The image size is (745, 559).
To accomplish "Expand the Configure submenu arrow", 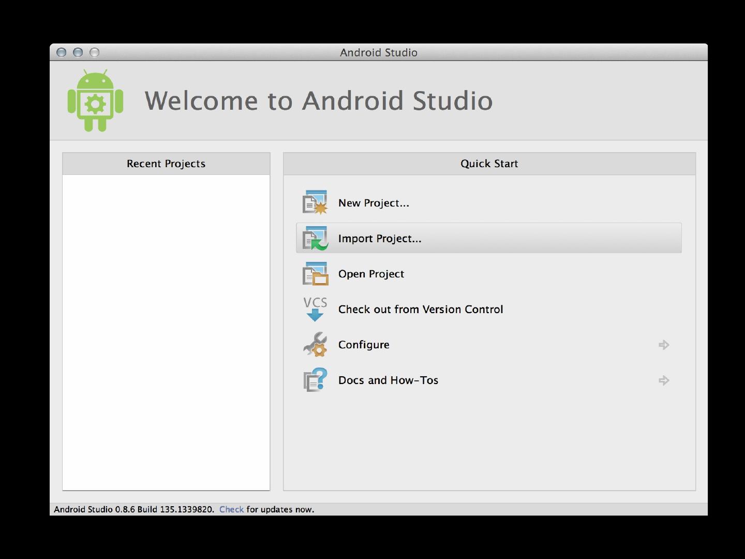I will pyautogui.click(x=664, y=345).
